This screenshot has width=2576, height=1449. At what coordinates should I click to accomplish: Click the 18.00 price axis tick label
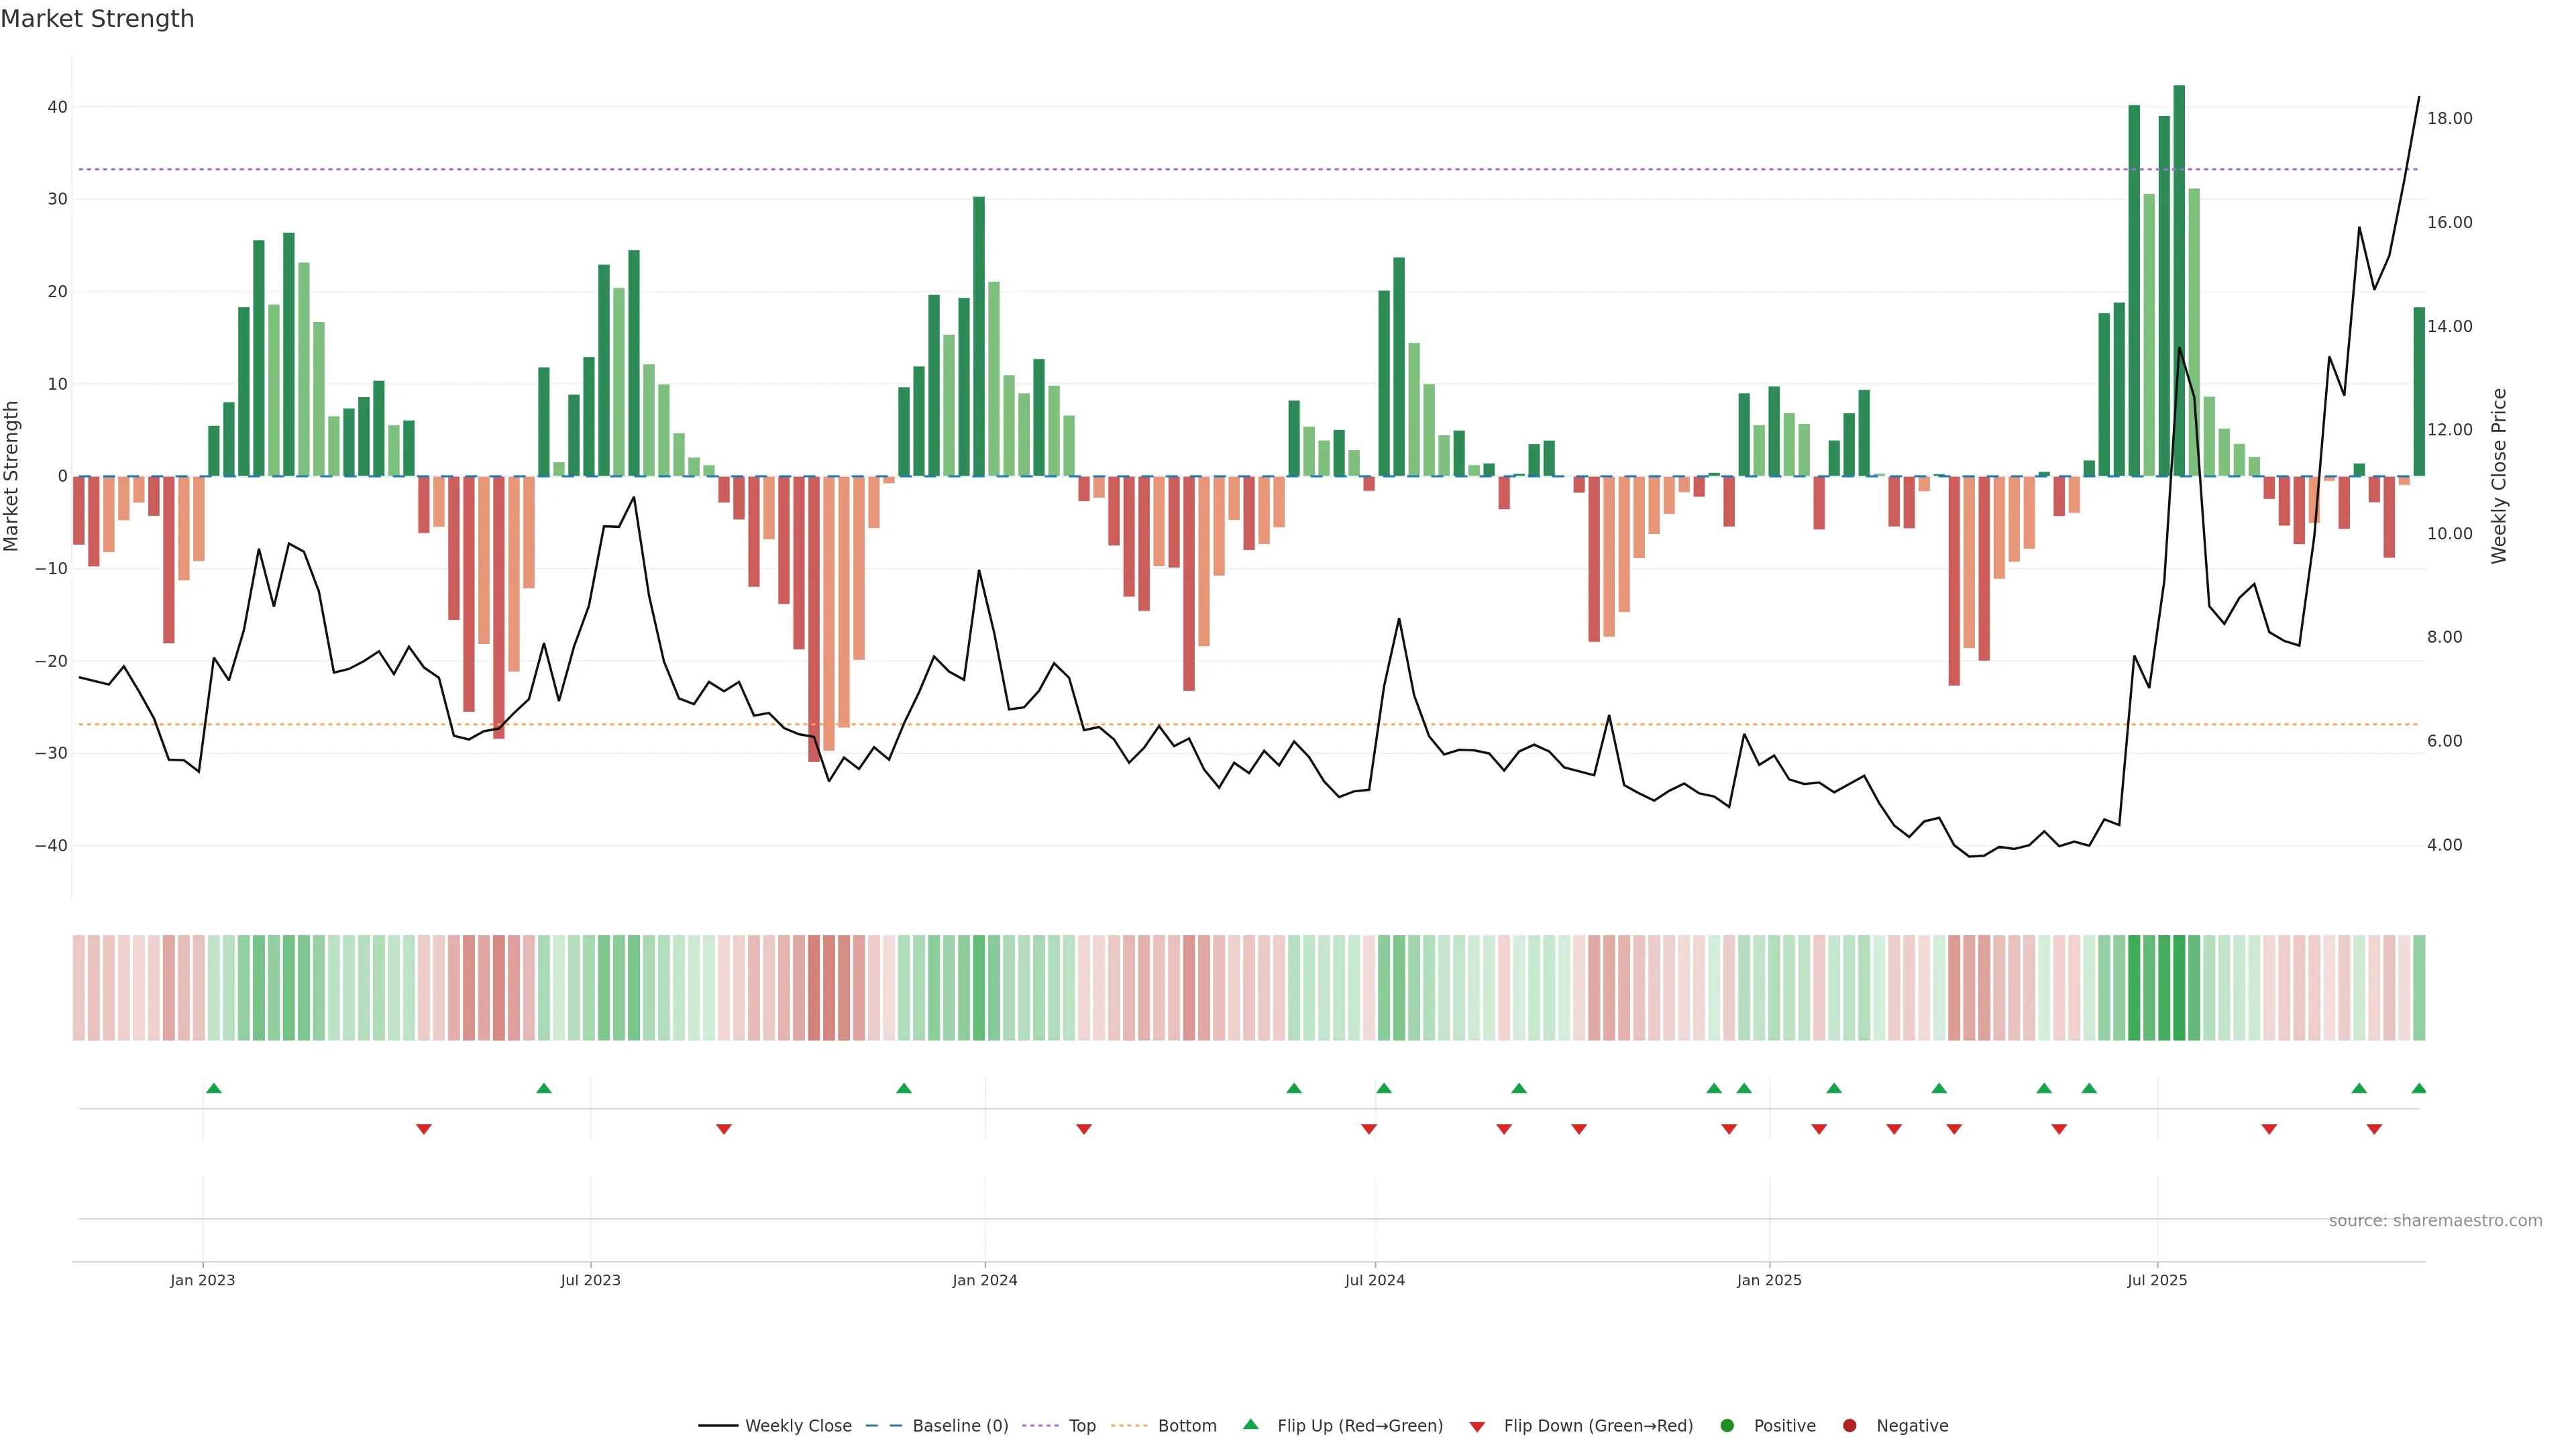click(2449, 118)
